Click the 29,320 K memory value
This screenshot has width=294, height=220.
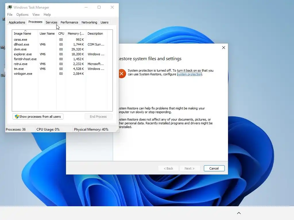(78, 49)
